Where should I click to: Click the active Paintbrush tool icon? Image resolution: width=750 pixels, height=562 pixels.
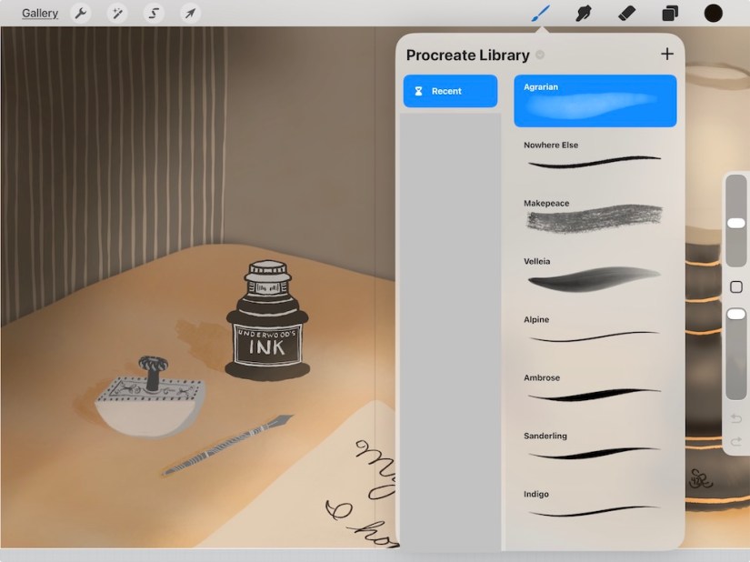[543, 13]
